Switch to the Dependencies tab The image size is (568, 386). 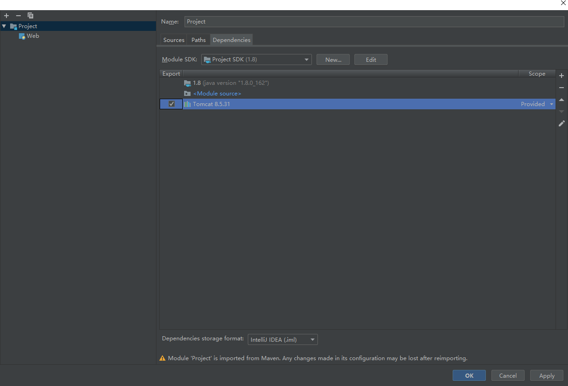pyautogui.click(x=232, y=40)
